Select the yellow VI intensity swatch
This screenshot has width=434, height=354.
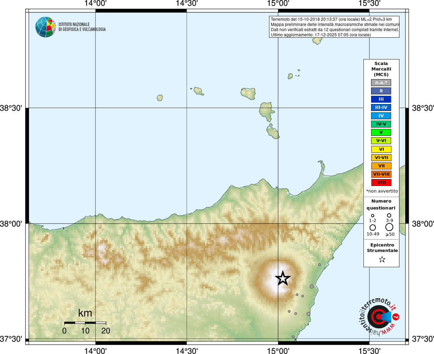[x=381, y=149]
